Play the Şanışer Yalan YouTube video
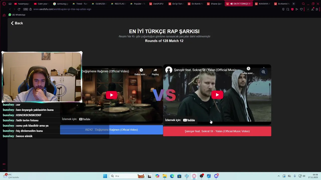This screenshot has width=321, height=180. click(x=217, y=95)
